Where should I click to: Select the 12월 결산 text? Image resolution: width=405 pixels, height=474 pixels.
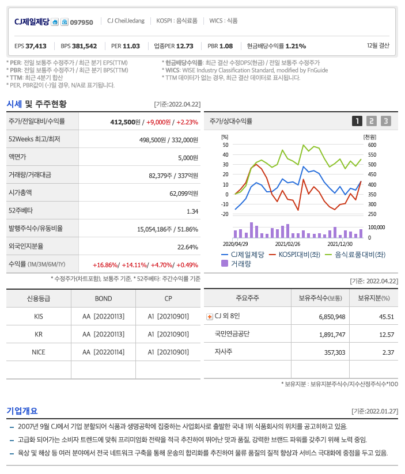tap(378, 45)
